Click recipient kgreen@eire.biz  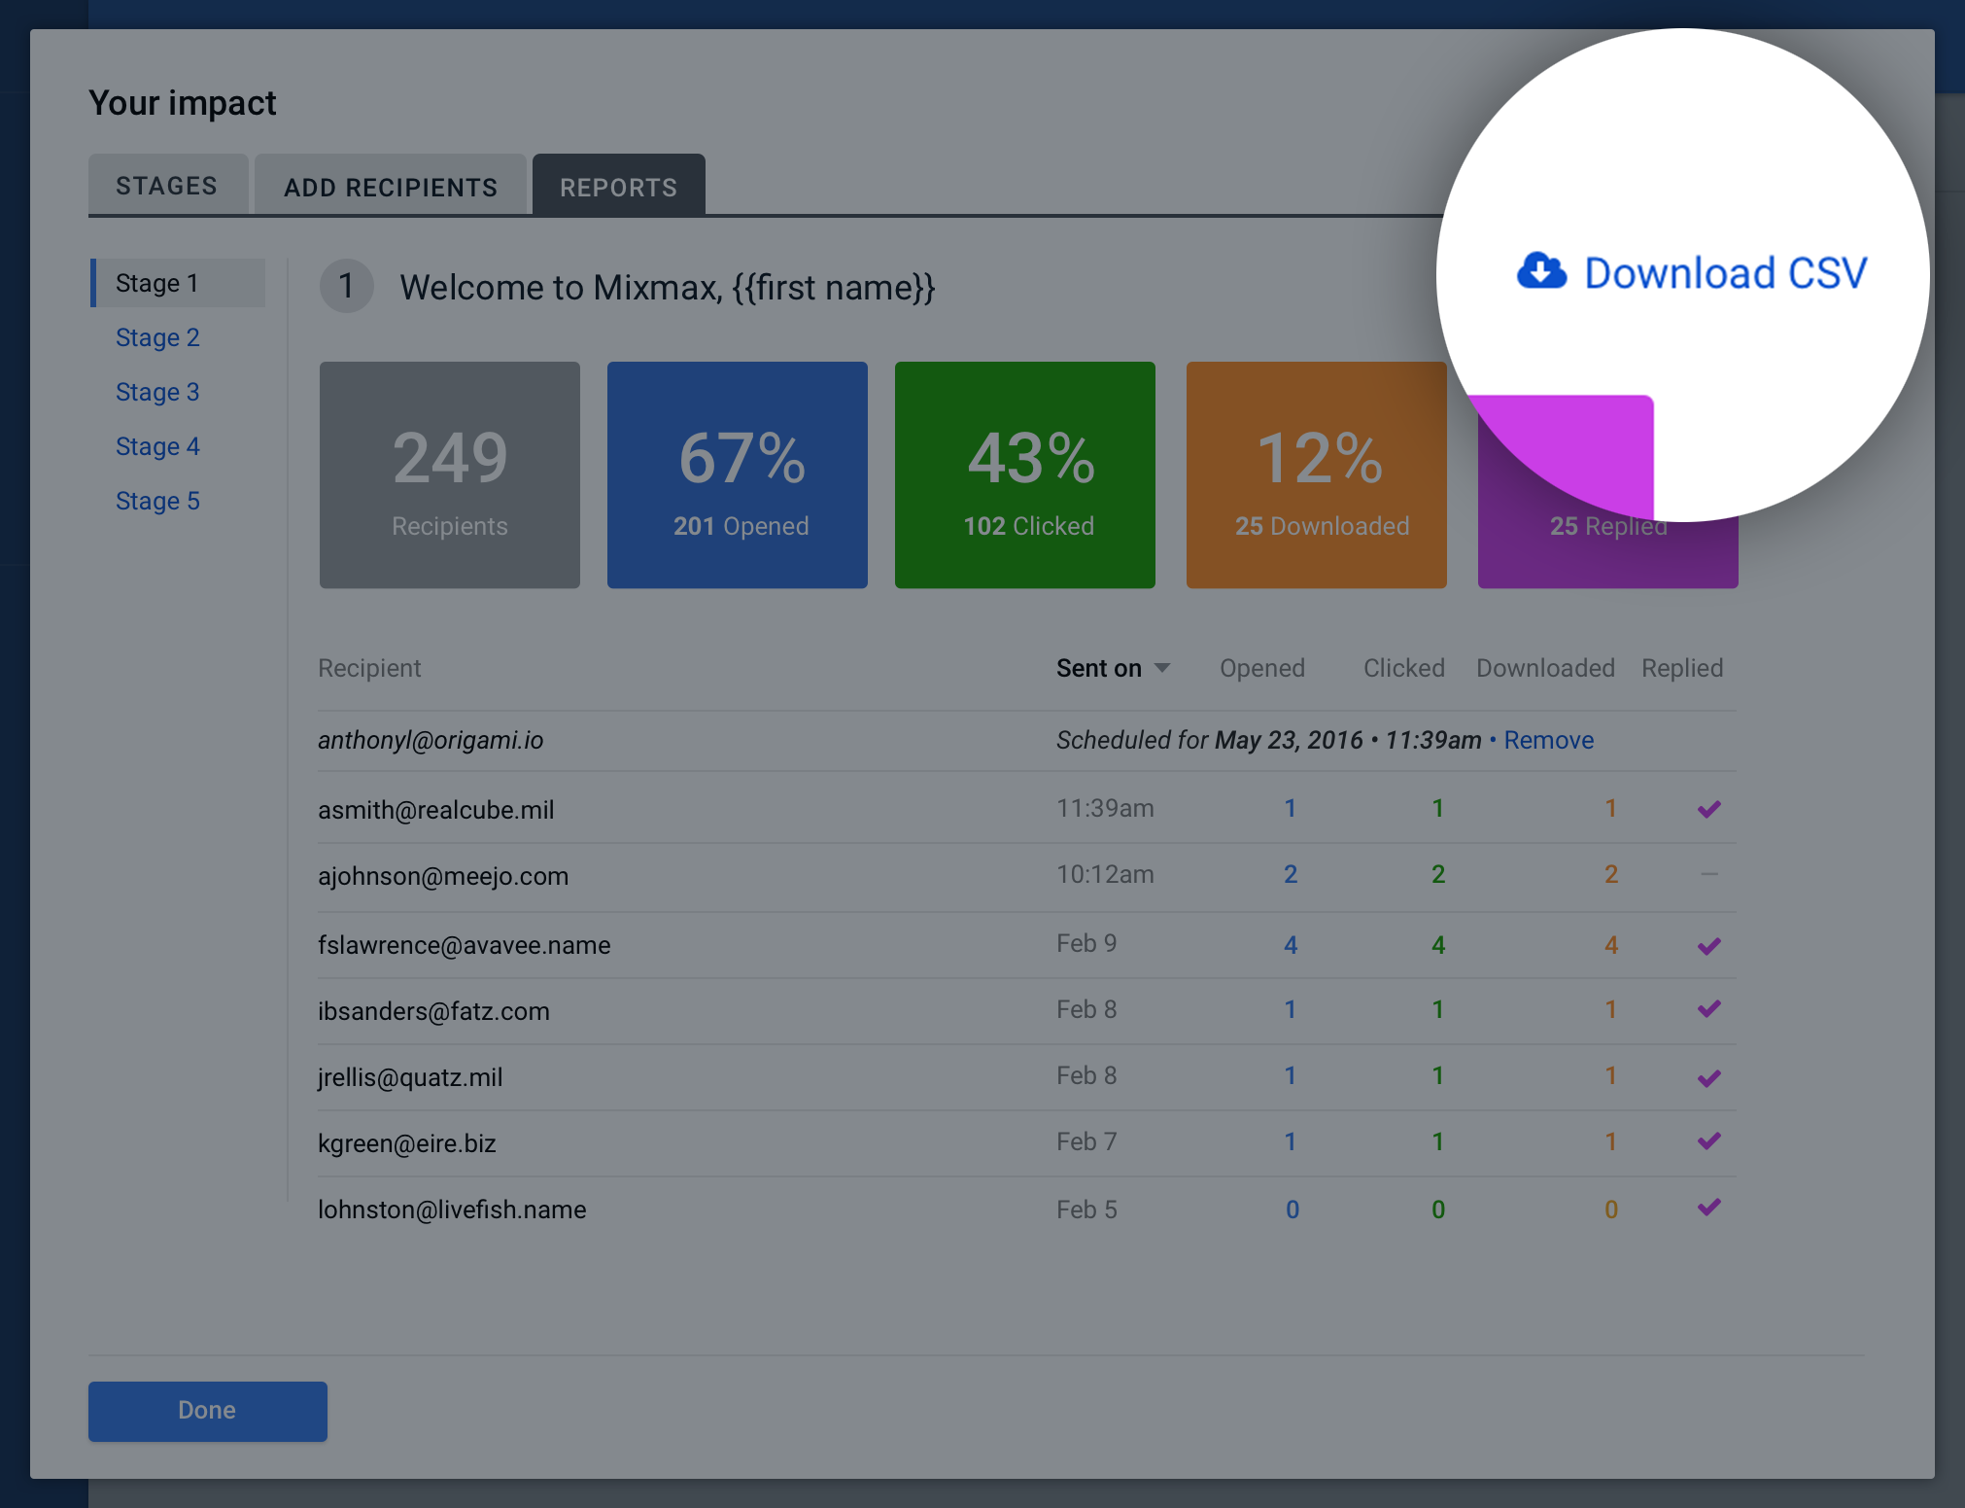(x=407, y=1143)
